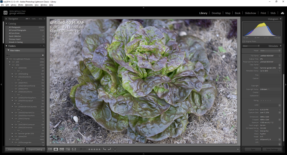This screenshot has height=155, width=287.
Task: Collapse the Metadata panel
Action: (281, 46)
